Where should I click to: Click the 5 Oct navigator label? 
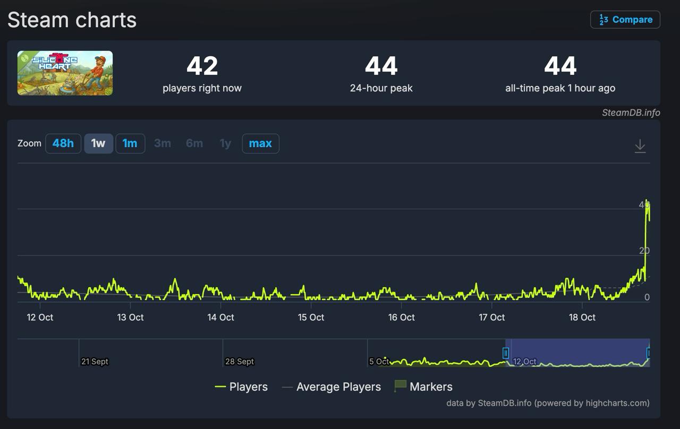[x=379, y=362]
